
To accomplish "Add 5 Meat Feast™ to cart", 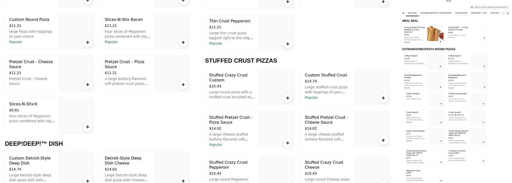I will pos(484,67).
